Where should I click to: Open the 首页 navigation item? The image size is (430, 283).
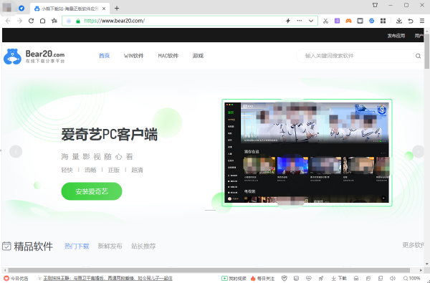[104, 56]
